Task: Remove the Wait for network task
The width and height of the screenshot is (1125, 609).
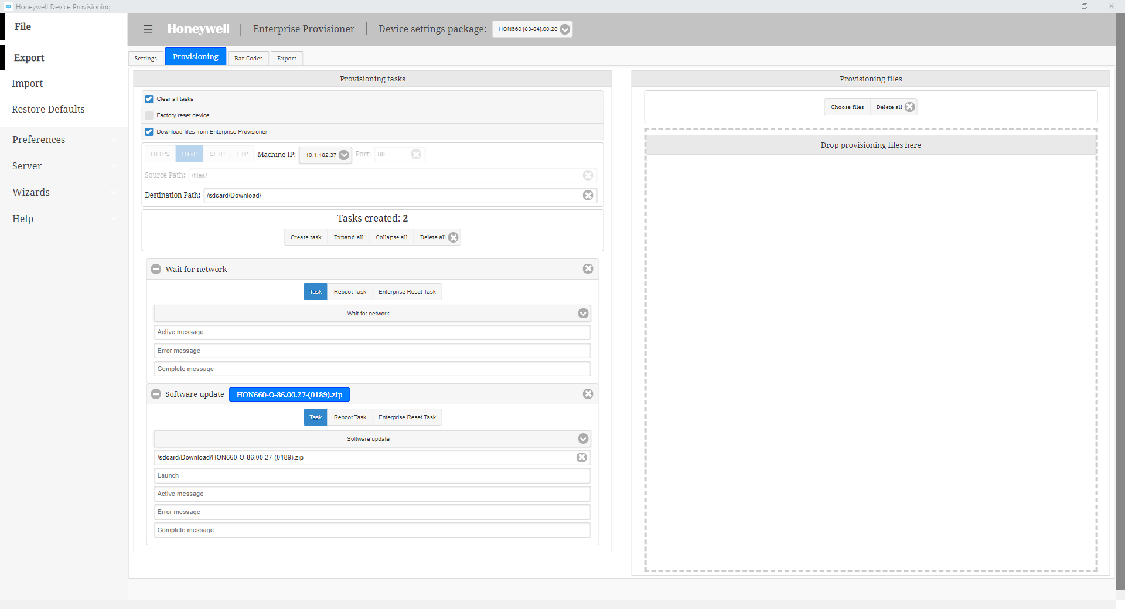Action: coord(588,269)
